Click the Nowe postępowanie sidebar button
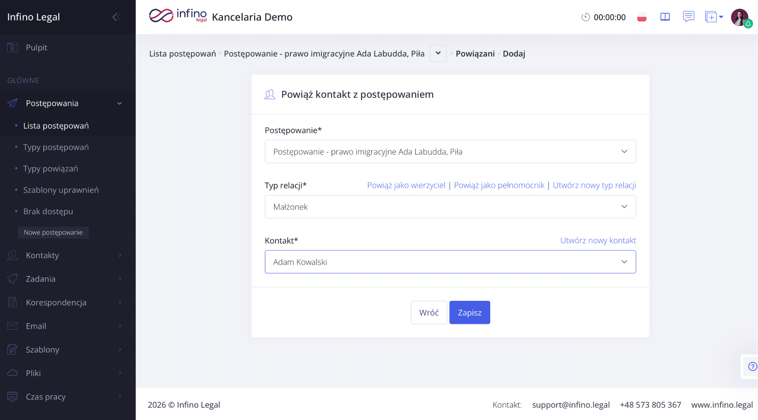Viewport: 758px width, 420px height. pos(53,233)
